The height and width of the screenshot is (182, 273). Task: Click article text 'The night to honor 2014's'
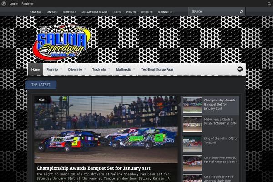(59, 174)
